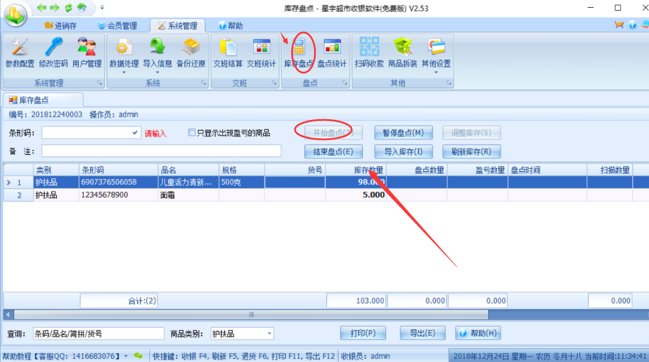Click the 查询 search input field
This screenshot has height=362, width=649.
click(98, 334)
